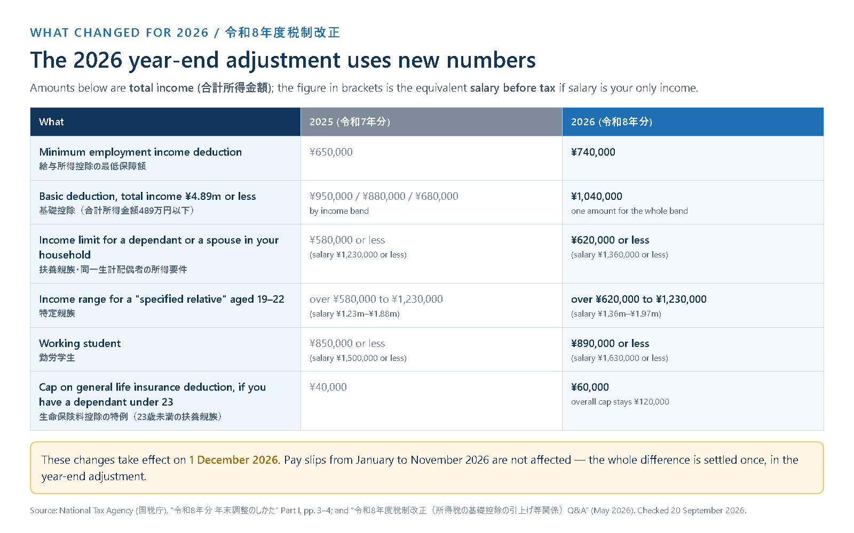This screenshot has height=533, width=854.
Task: Click 'one amount for the whole band' note
Action: 629,211
